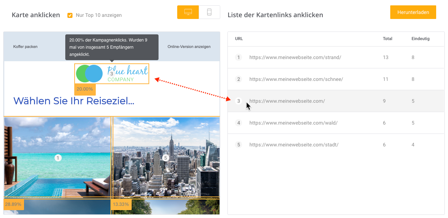Open the Online-Version anzeigen link
Viewport: 448px width, 218px height.
(189, 47)
